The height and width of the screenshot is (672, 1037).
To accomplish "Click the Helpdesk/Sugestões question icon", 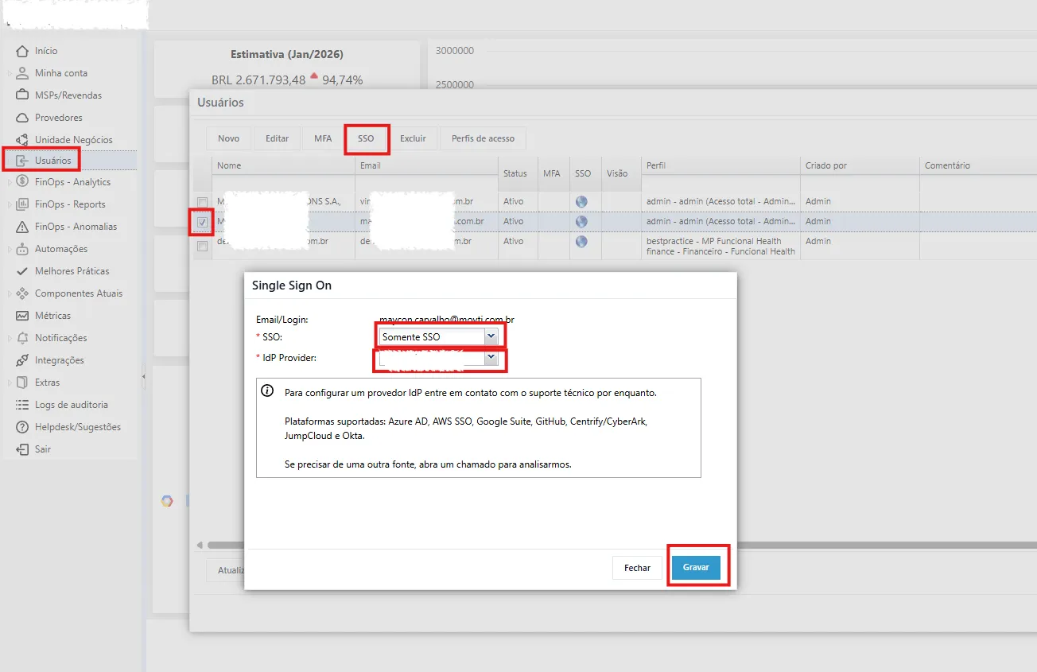I will [22, 427].
